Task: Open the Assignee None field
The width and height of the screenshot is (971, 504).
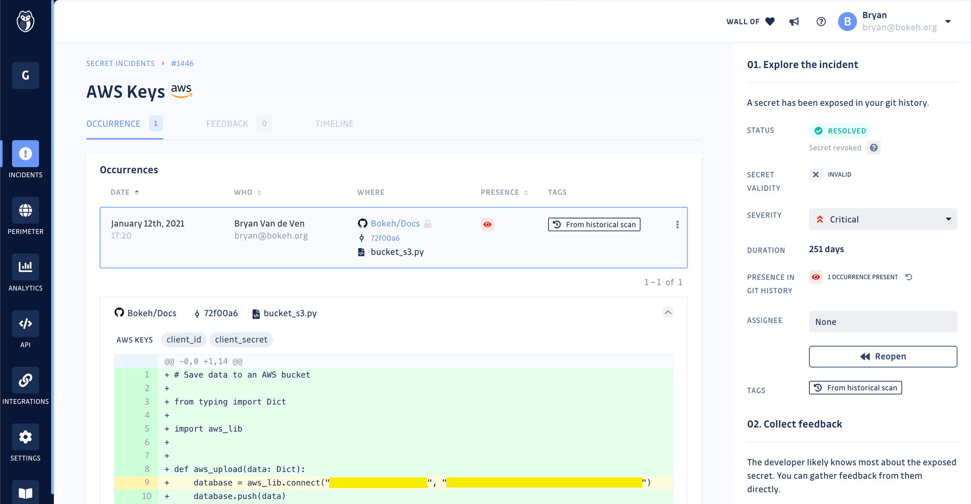Action: pyautogui.click(x=883, y=321)
